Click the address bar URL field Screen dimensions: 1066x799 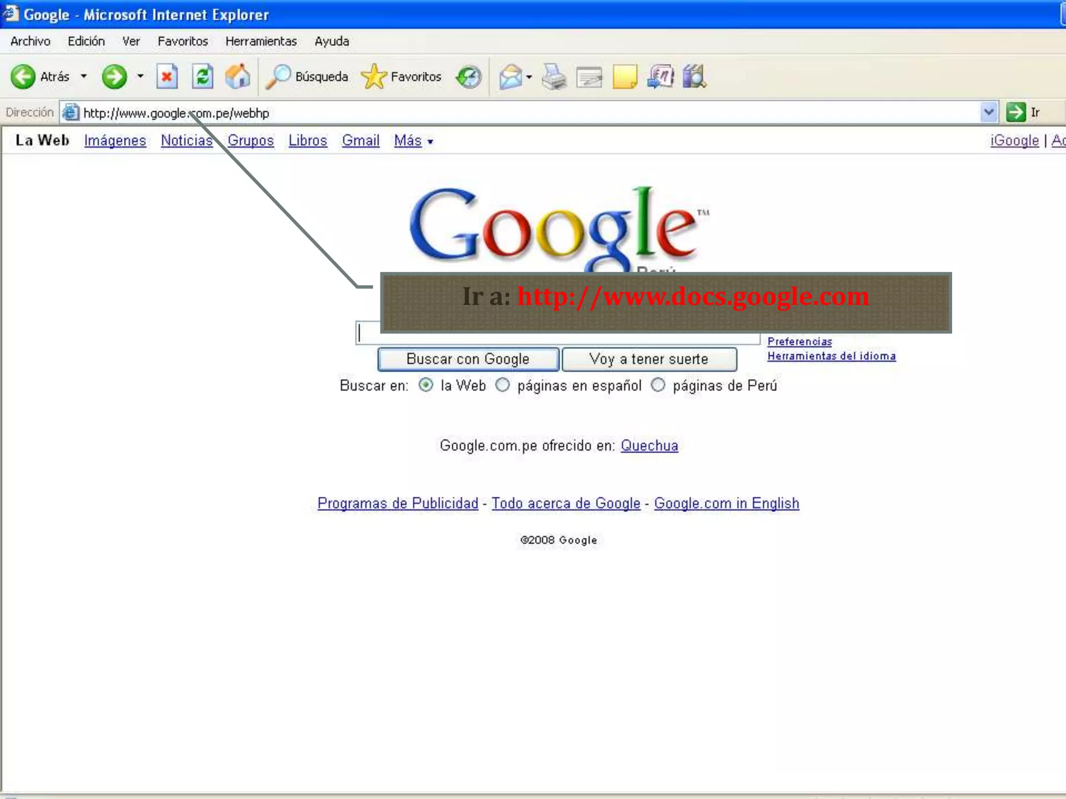(x=528, y=113)
